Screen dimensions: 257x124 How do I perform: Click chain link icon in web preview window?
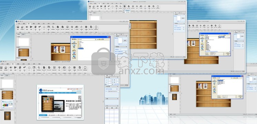click(x=24, y=67)
